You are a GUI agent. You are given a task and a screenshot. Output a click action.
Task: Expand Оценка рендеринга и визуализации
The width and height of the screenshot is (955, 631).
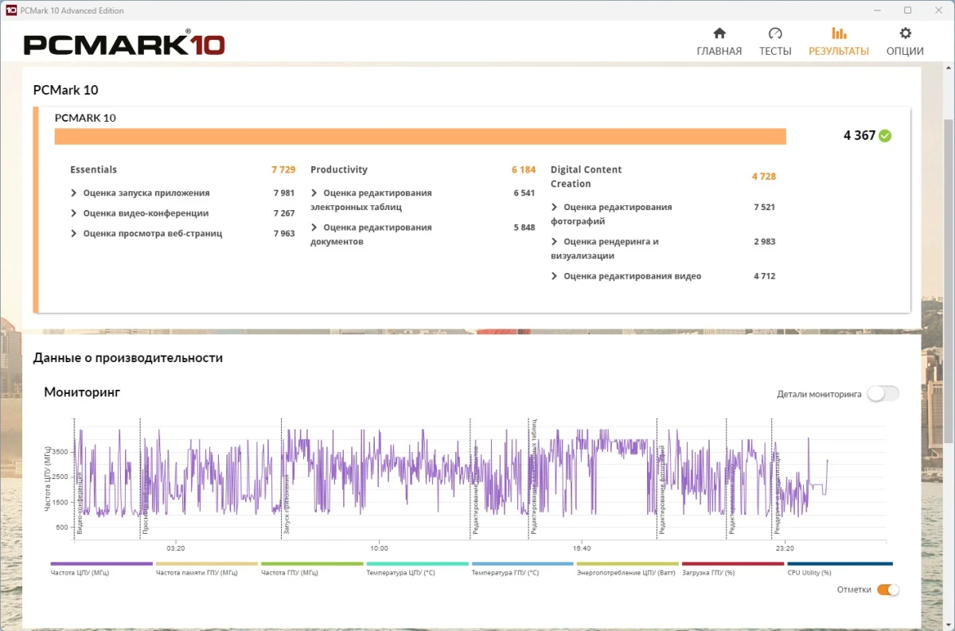coord(555,242)
